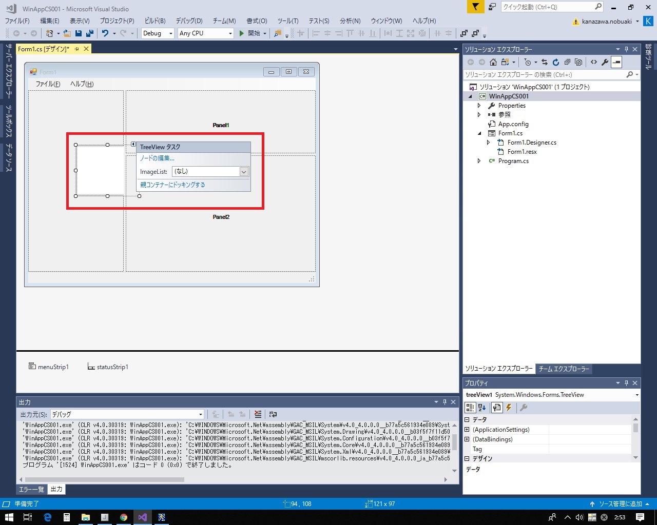Collapse the WinAppCS001 project node
Viewport: 657px width, 525px height.
coord(470,96)
